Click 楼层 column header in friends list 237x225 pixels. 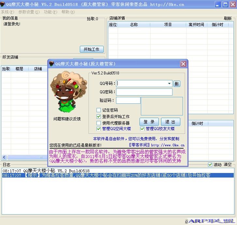[20, 69]
